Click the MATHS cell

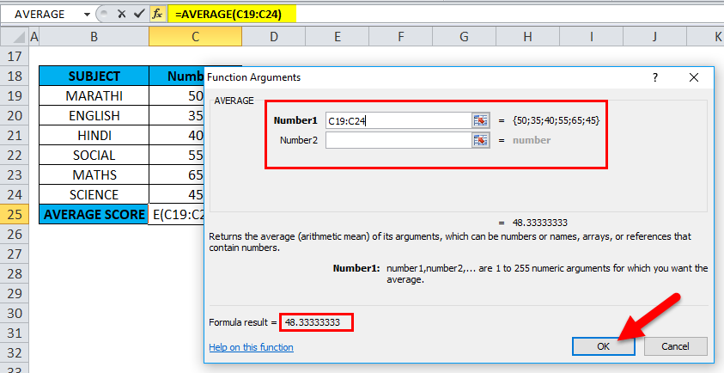(x=94, y=175)
